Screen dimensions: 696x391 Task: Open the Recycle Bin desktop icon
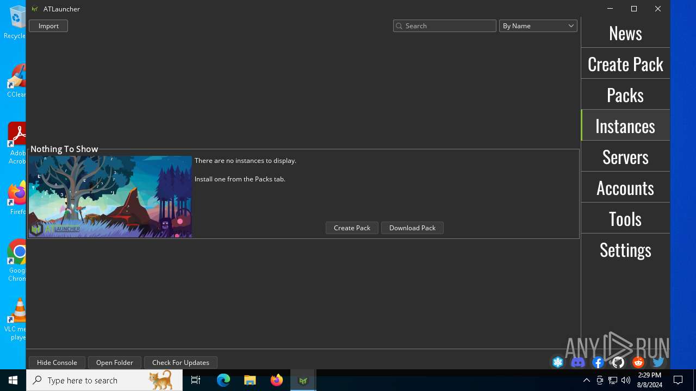16,23
